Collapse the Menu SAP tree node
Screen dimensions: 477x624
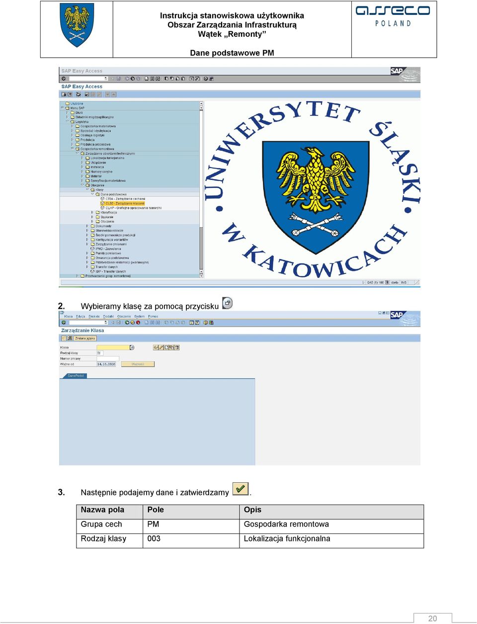62,108
